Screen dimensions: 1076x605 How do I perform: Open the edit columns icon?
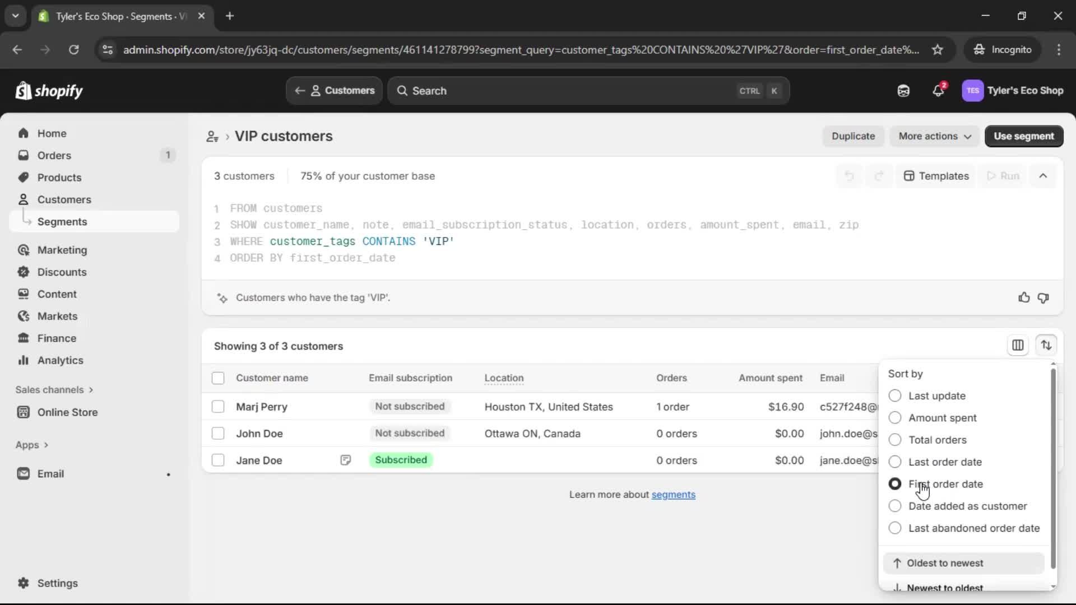pos(1018,345)
